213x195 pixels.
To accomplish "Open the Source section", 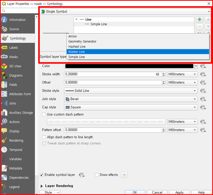I will [x=18, y=29].
